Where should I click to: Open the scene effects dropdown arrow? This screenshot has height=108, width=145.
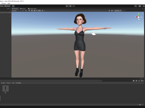click(x=37, y=10)
